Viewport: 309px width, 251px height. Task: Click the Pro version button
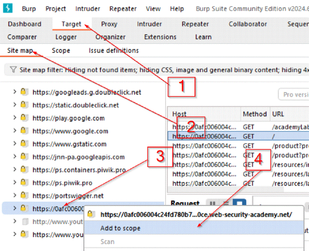[299, 94]
